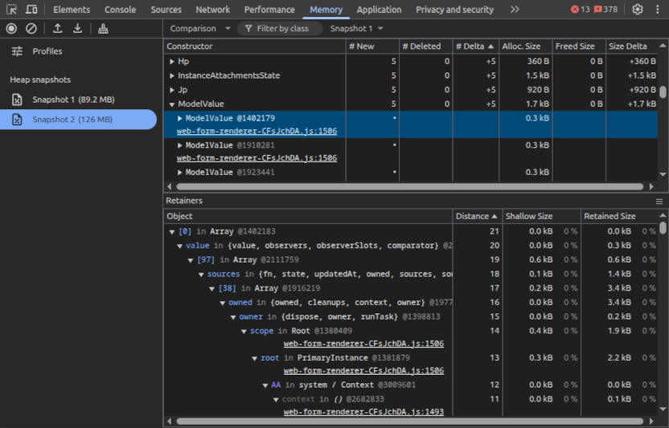The height and width of the screenshot is (428, 669).
Task: Clear all profiles with the clear icon
Action: 31,28
